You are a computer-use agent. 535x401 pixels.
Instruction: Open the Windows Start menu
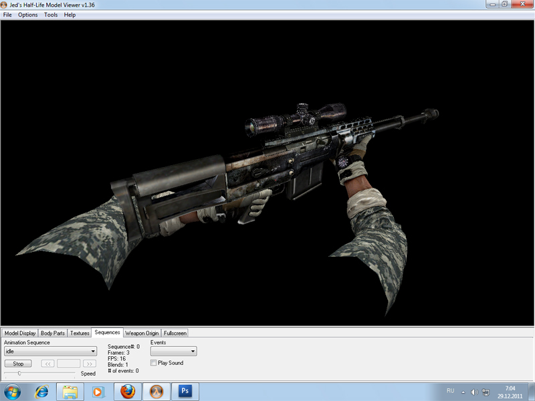pos(13,392)
